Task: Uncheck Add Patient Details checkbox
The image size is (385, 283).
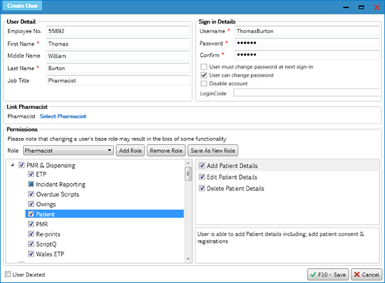Action: click(x=202, y=166)
